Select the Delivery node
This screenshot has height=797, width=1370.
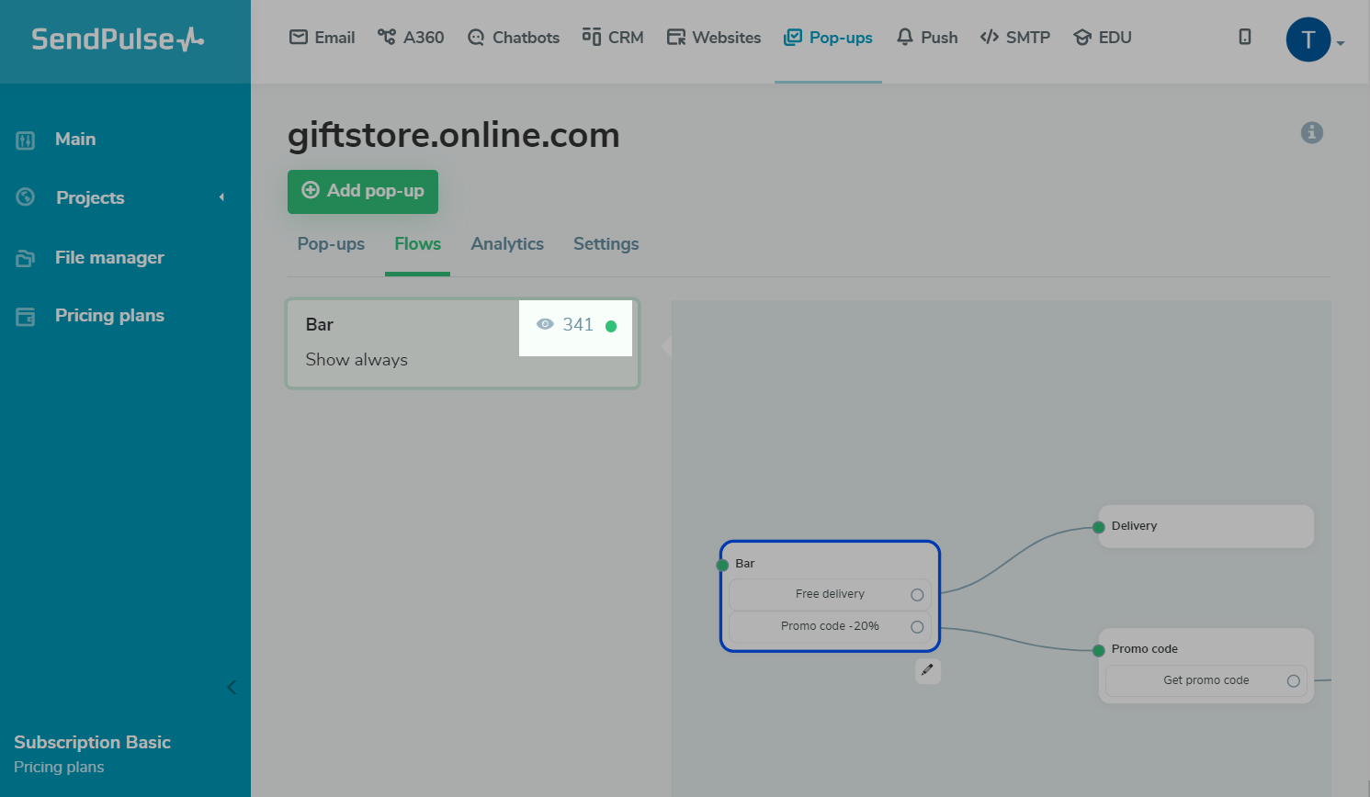1206,526
